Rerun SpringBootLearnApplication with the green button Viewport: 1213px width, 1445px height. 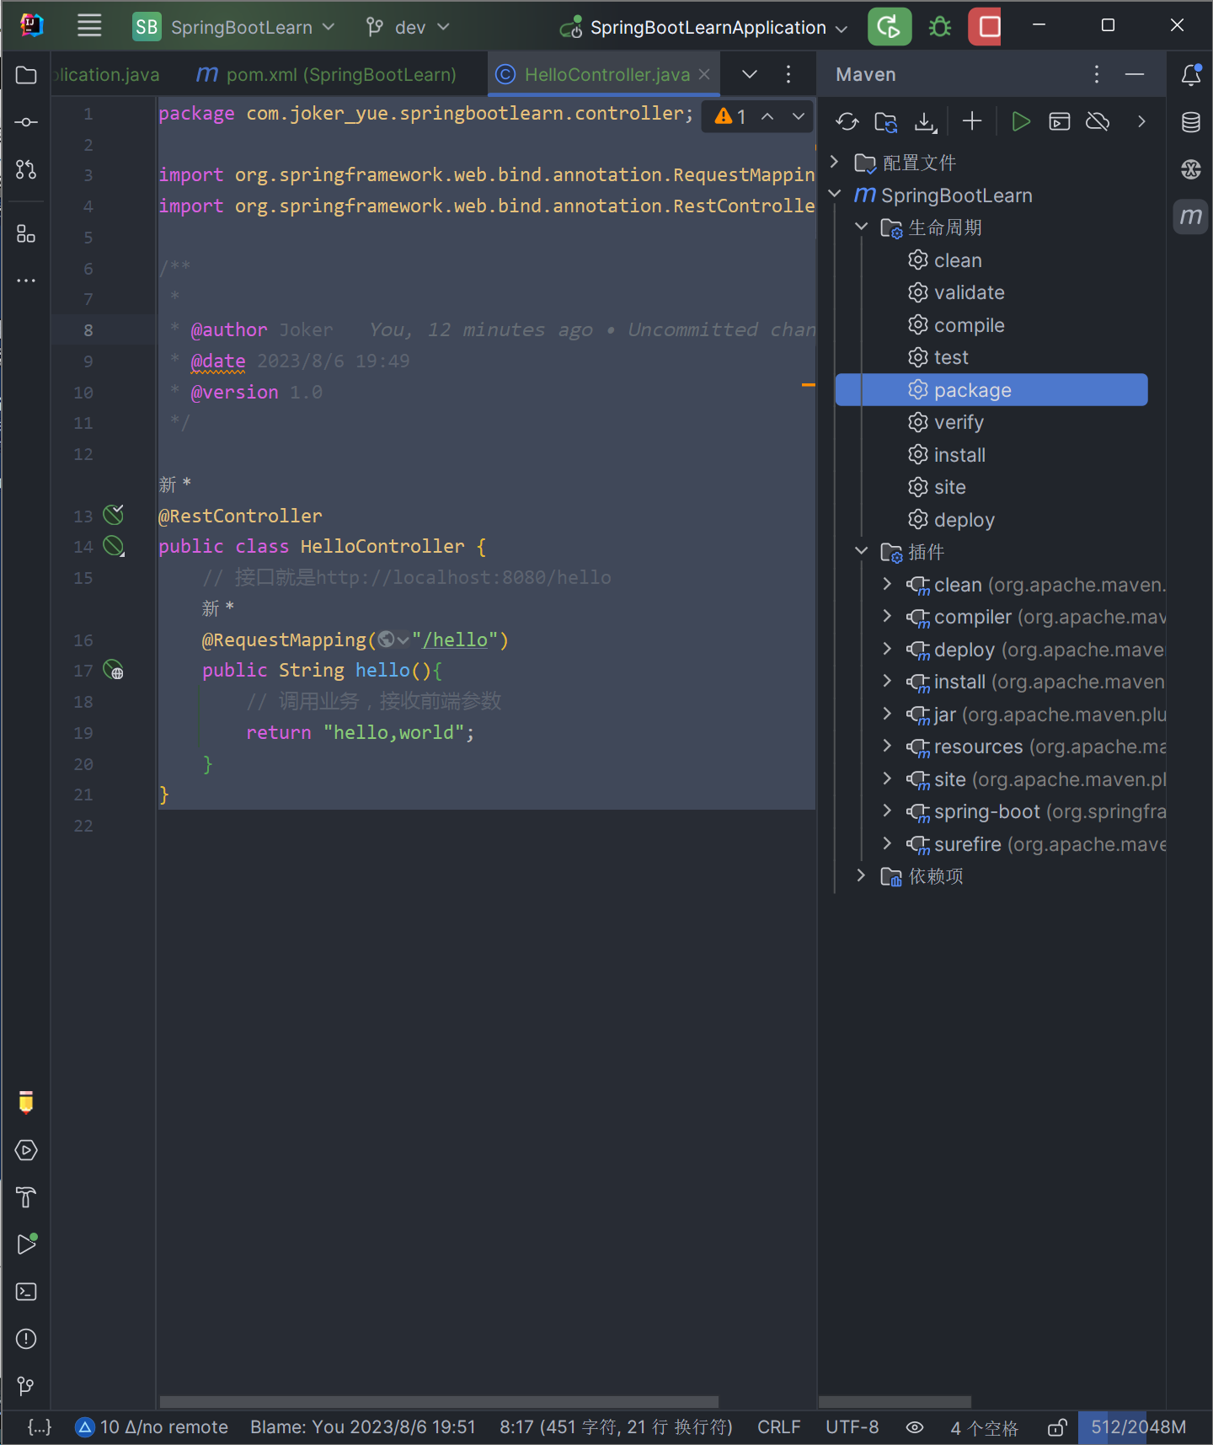click(x=890, y=26)
